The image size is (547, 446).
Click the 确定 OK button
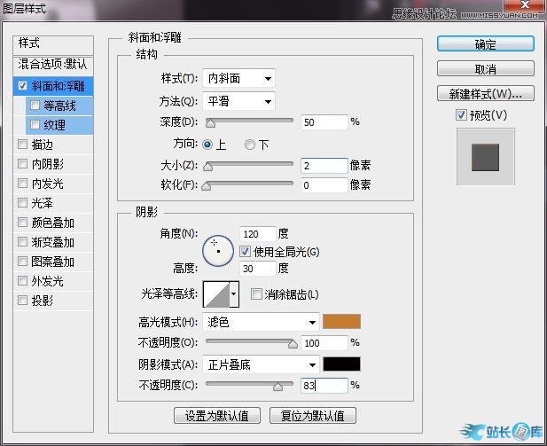pos(485,43)
